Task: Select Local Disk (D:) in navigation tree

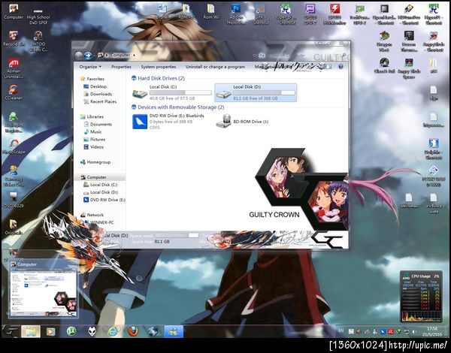Action: coord(104,192)
